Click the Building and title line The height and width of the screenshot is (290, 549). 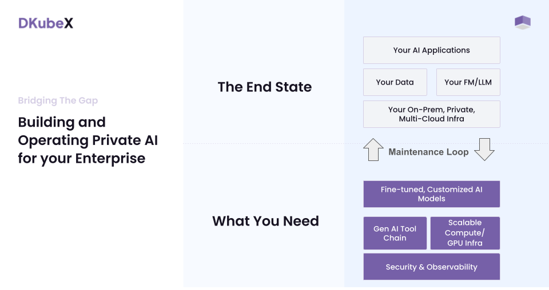(x=62, y=122)
